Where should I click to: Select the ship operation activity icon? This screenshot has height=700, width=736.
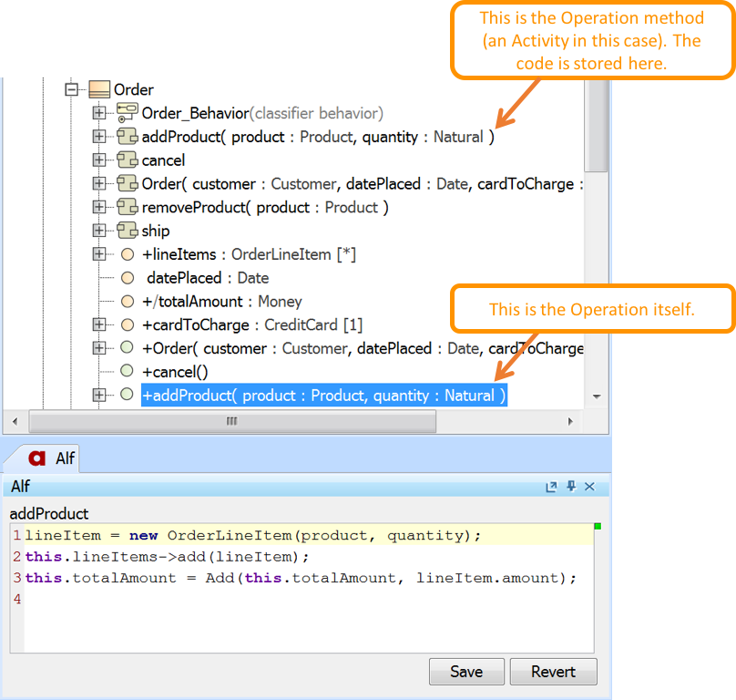coord(128,231)
